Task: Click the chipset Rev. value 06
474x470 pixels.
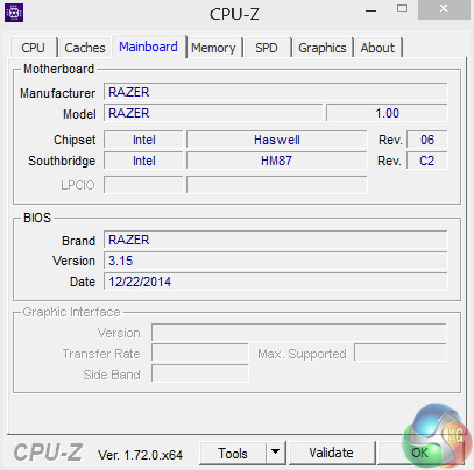Action: click(427, 140)
